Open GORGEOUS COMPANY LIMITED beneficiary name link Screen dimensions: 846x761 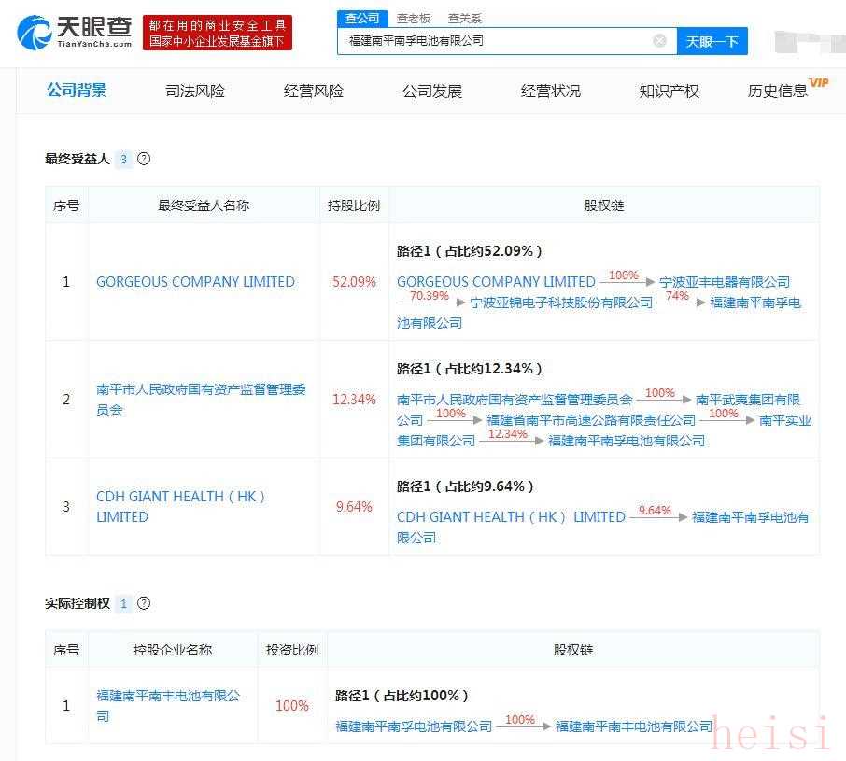pos(195,282)
